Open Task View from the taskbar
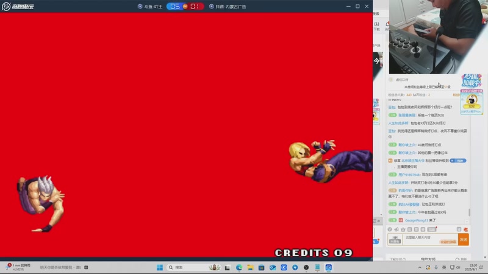 point(228,267)
